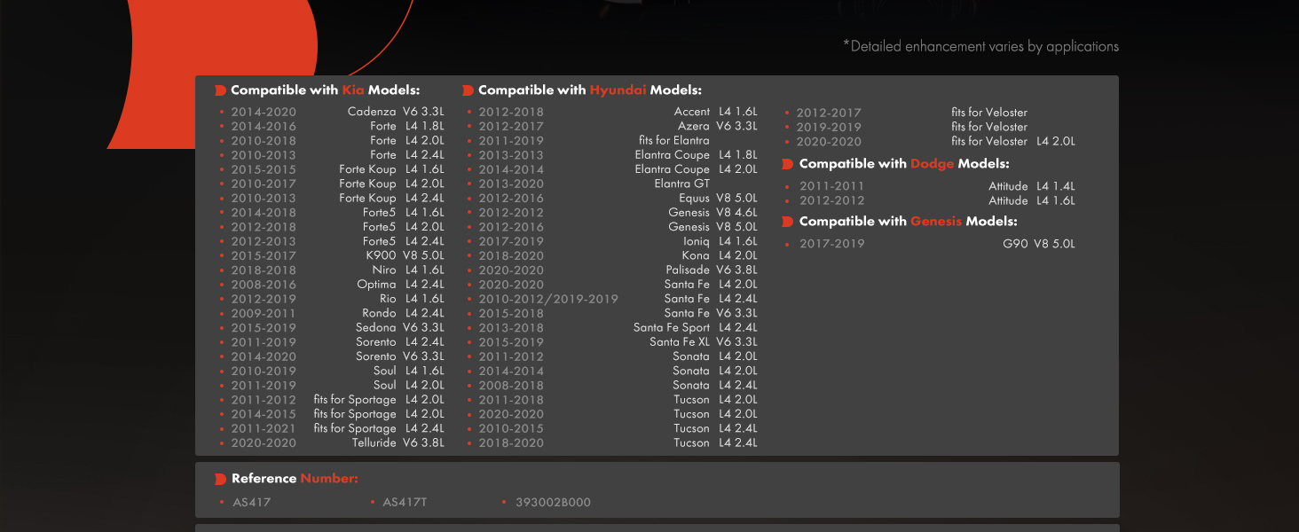
Task: Select the 2010-2017 Forte Koup L4 2.0L row
Action: point(332,184)
